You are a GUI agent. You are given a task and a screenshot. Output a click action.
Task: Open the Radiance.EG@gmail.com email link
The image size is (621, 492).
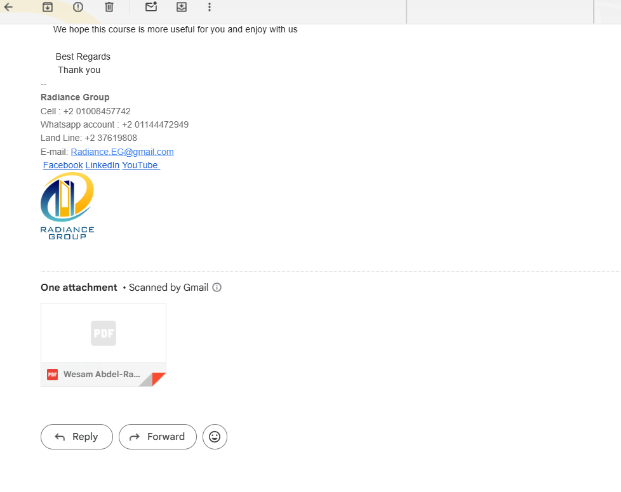[x=122, y=152]
